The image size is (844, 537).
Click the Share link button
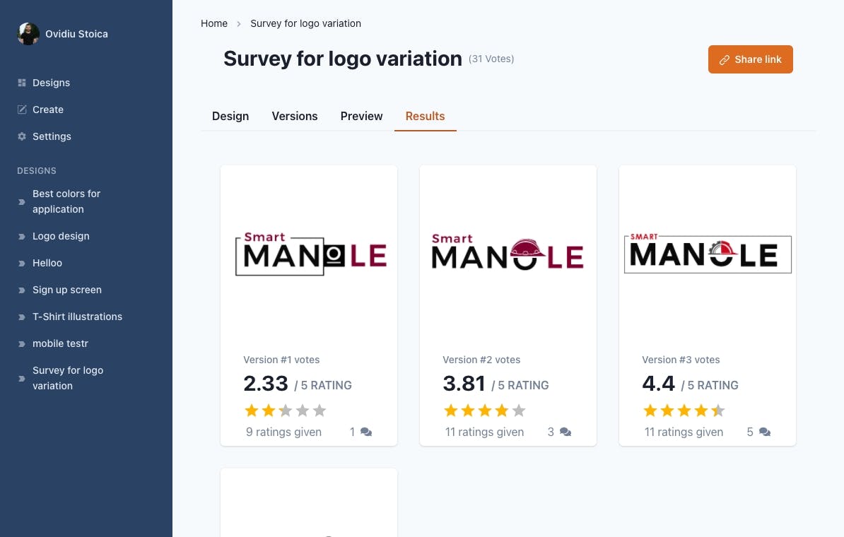pos(751,59)
